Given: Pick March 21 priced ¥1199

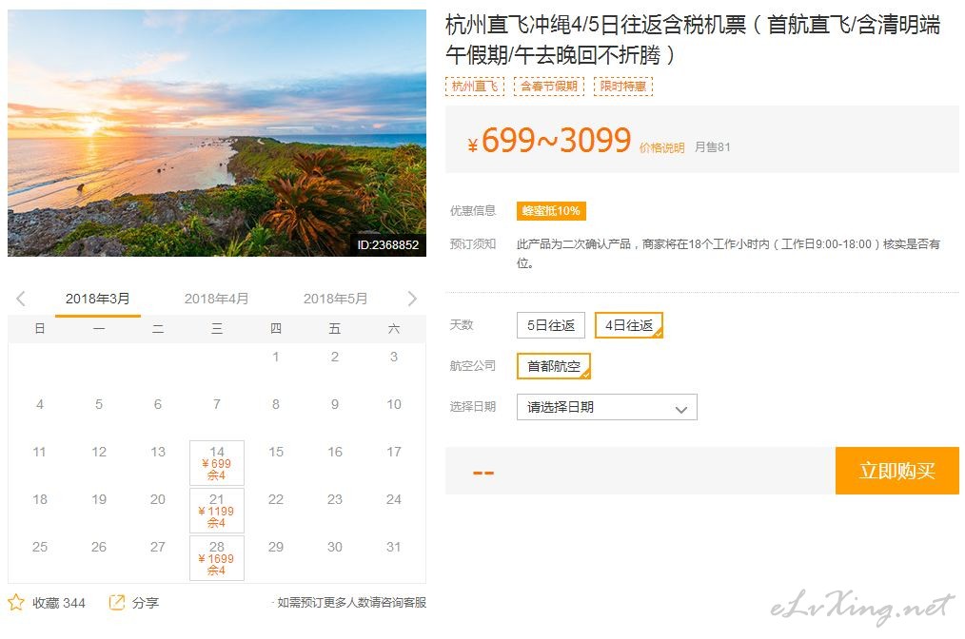Looking at the screenshot, I should 217,511.
